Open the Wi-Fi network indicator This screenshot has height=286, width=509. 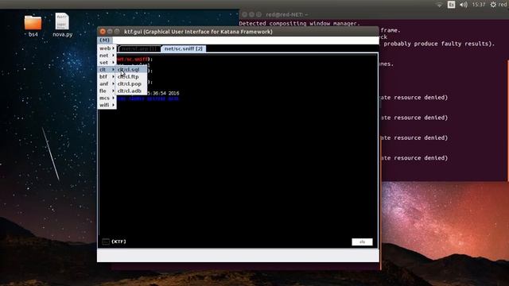point(439,5)
